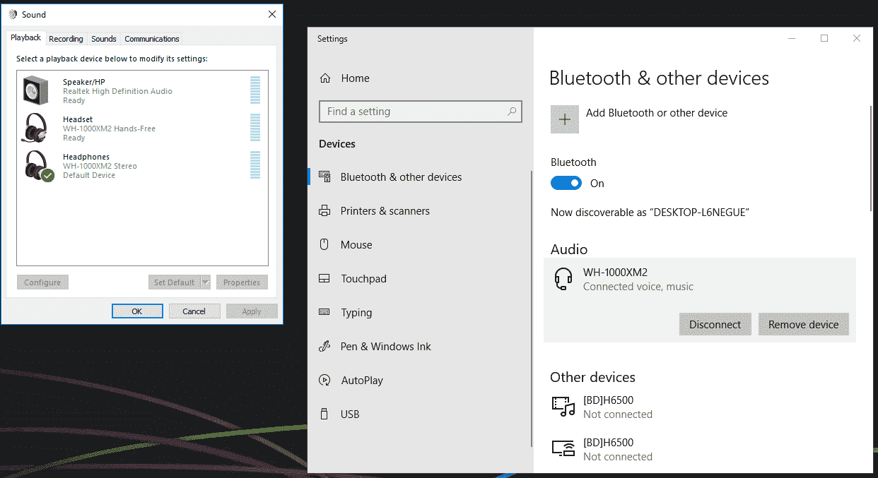878x478 pixels.
Task: Click Headset volume level meter
Action: (255, 128)
